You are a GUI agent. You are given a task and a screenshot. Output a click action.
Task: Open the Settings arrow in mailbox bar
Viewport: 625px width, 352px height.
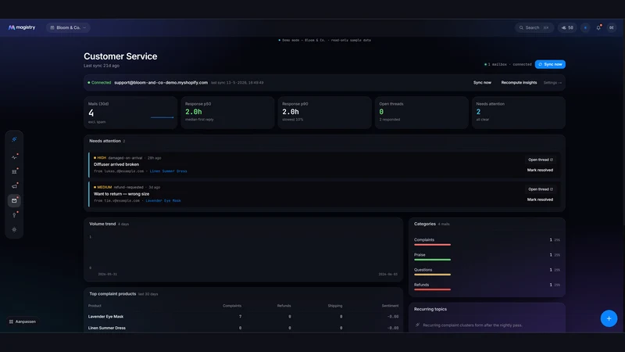click(x=552, y=83)
